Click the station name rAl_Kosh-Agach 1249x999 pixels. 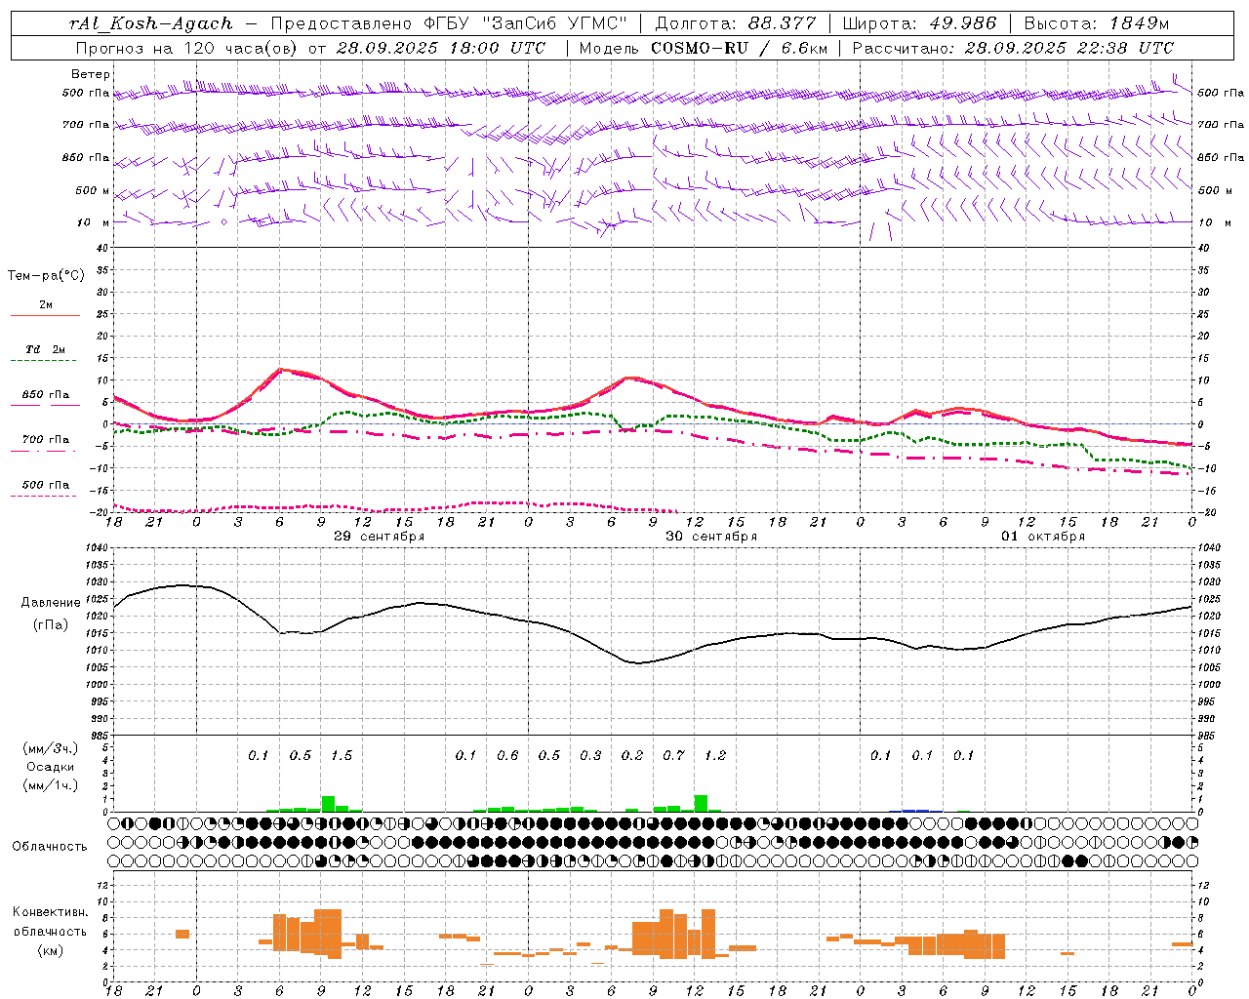tap(151, 23)
